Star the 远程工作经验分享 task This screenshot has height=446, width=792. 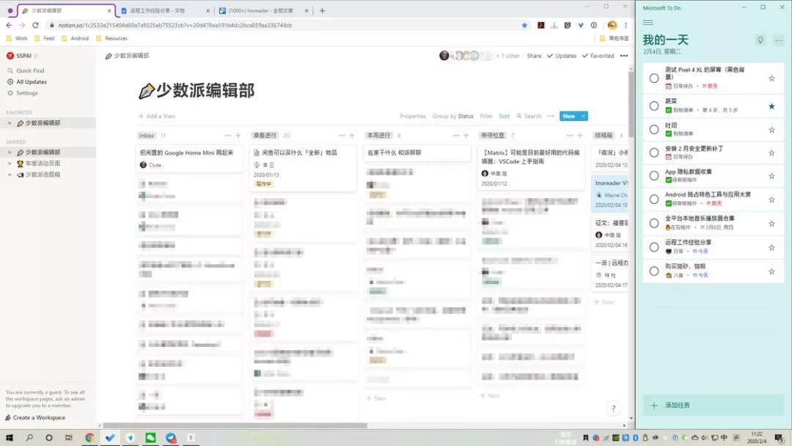(x=771, y=247)
